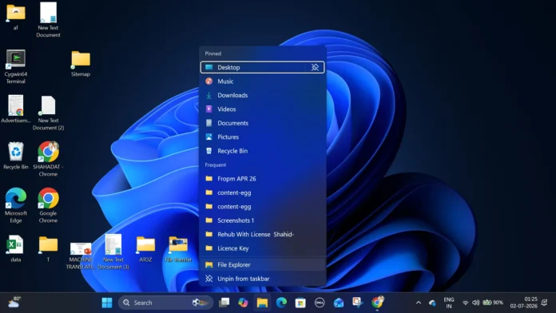Image resolution: width=556 pixels, height=313 pixels.
Task: Show hidden system tray icons chevron
Action: 419,303
